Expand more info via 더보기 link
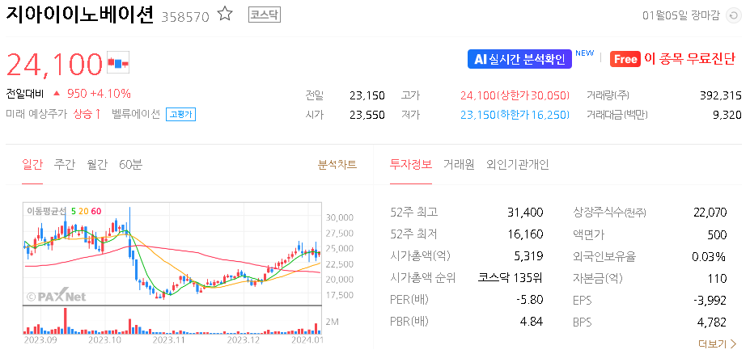 tap(718, 344)
